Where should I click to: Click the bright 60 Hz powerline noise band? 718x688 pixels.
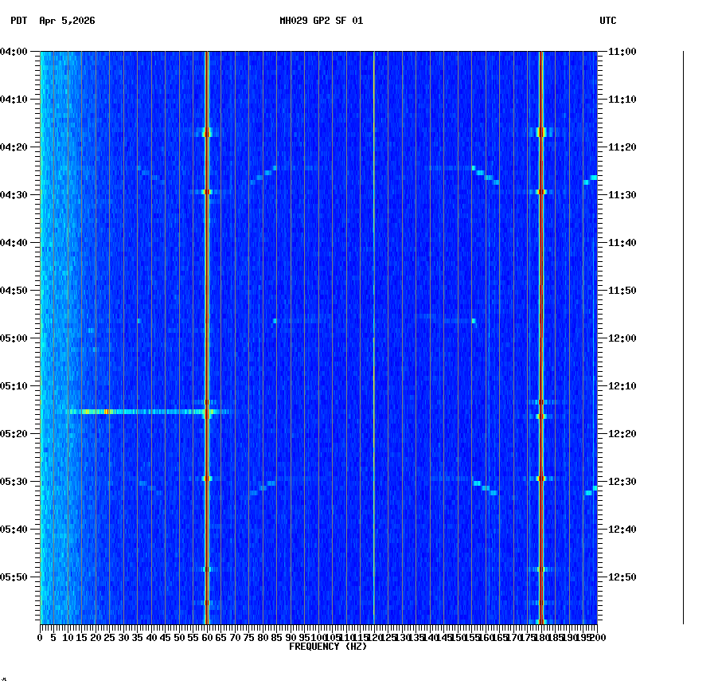point(207,319)
